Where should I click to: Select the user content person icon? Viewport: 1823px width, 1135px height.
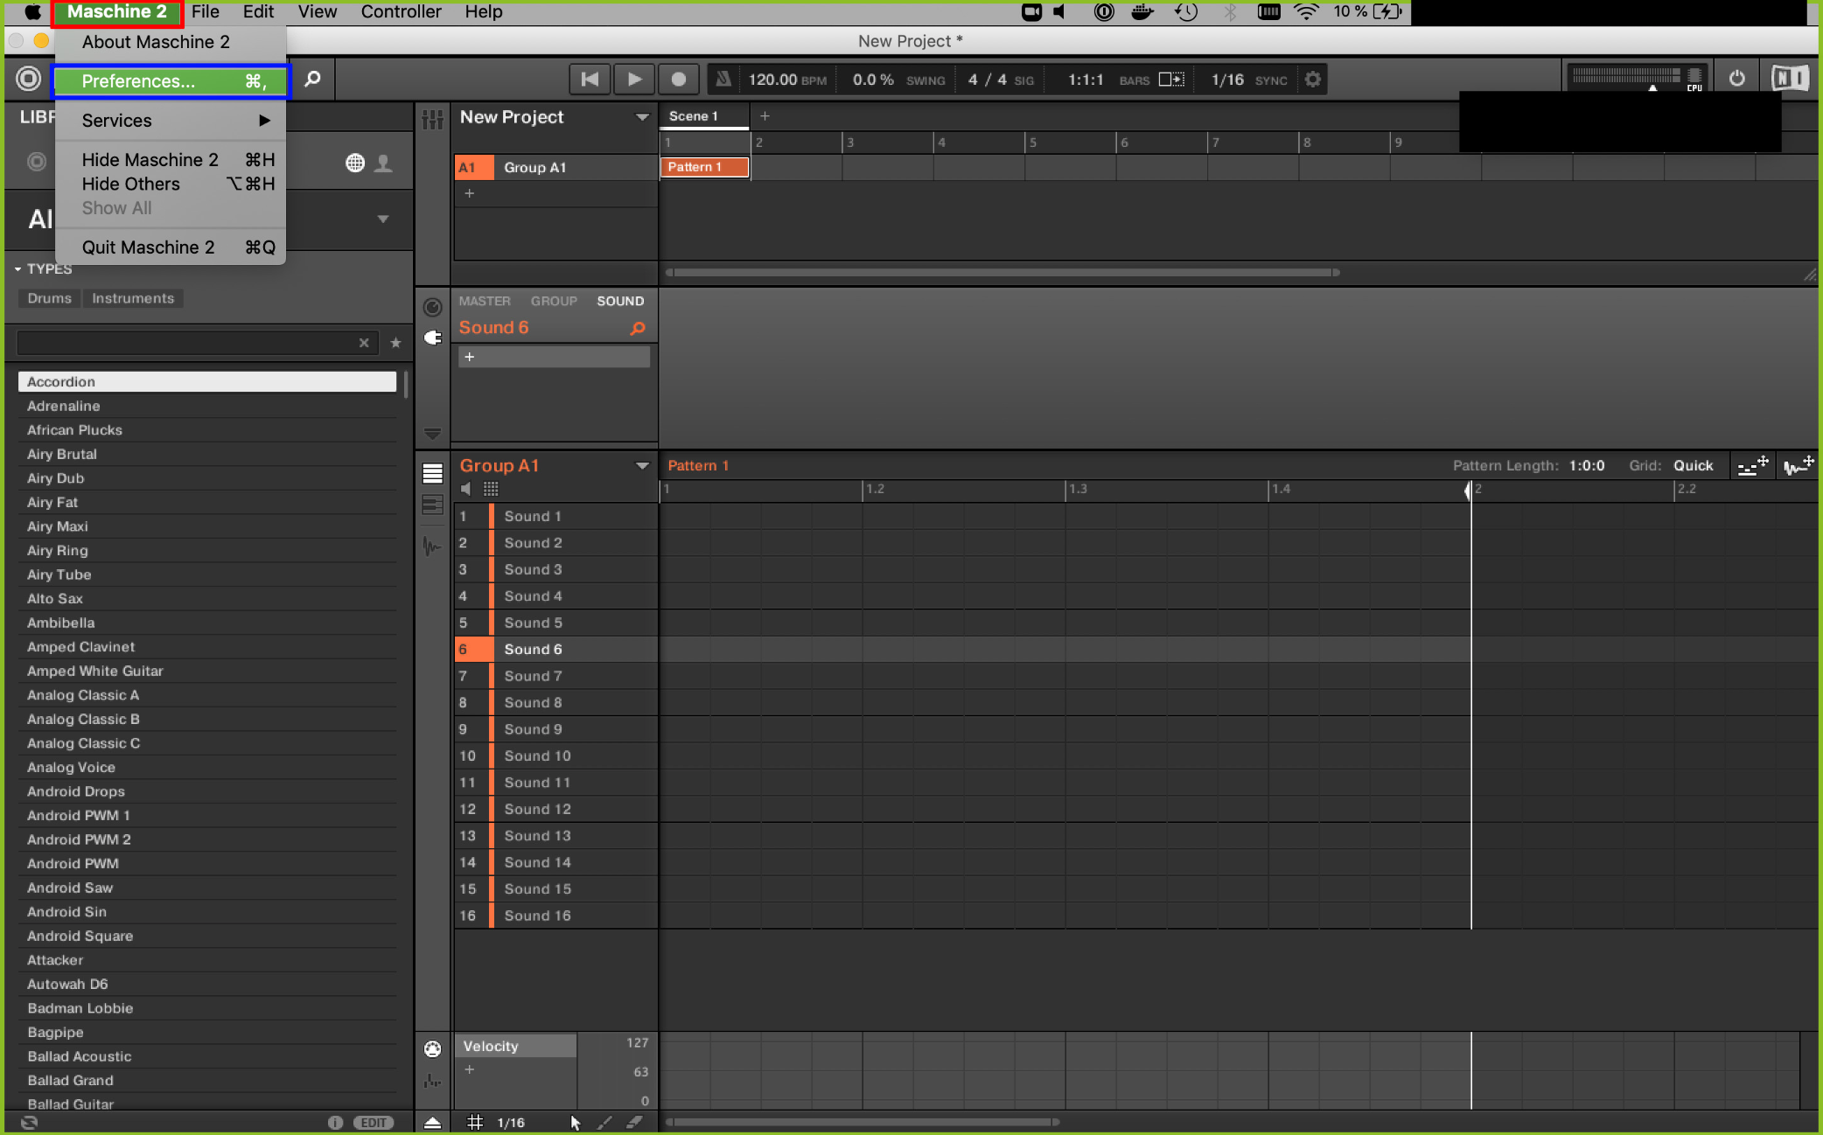click(383, 163)
